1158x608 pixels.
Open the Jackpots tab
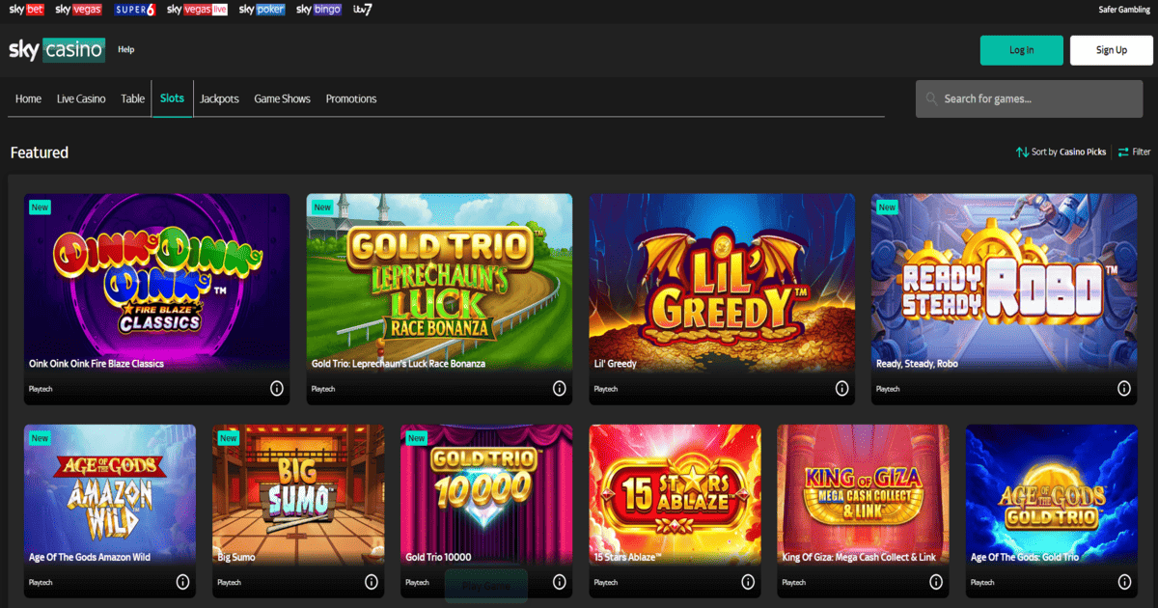[219, 98]
